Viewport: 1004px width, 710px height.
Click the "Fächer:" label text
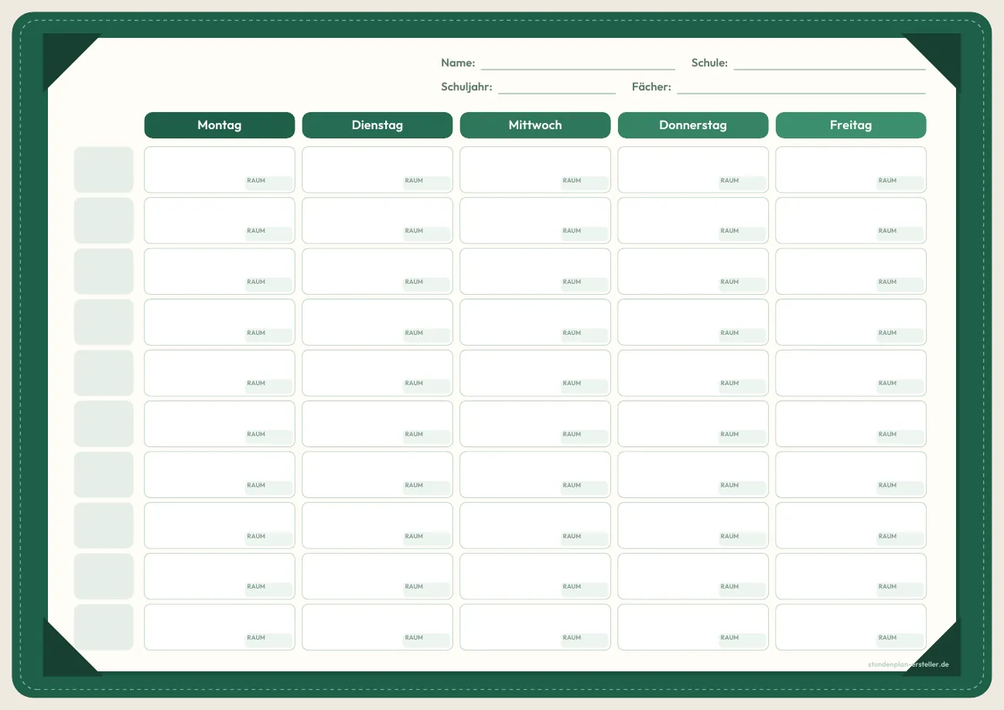[x=651, y=87]
